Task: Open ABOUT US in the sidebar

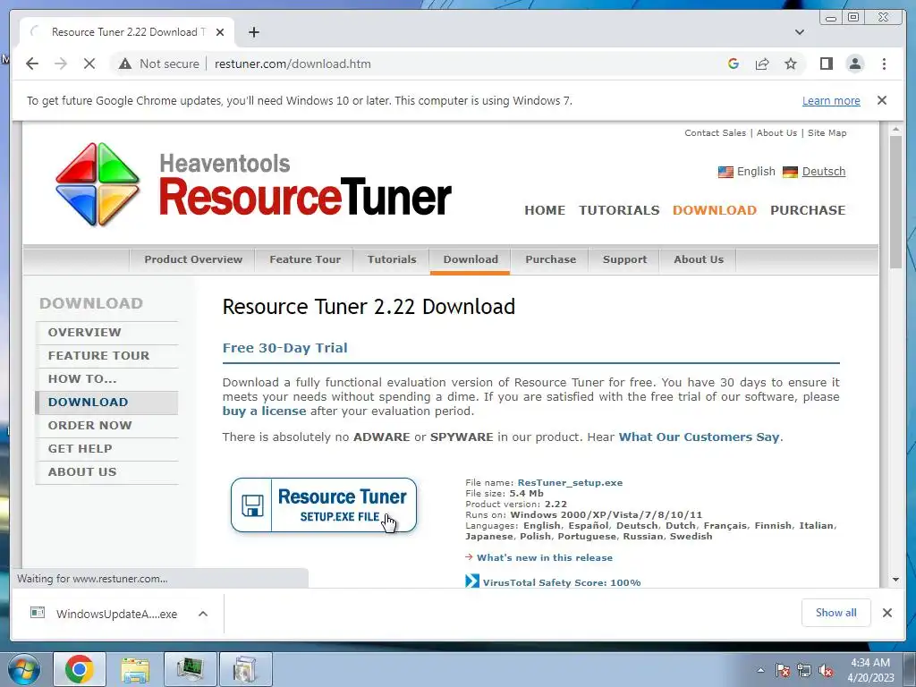Action: [107, 472]
